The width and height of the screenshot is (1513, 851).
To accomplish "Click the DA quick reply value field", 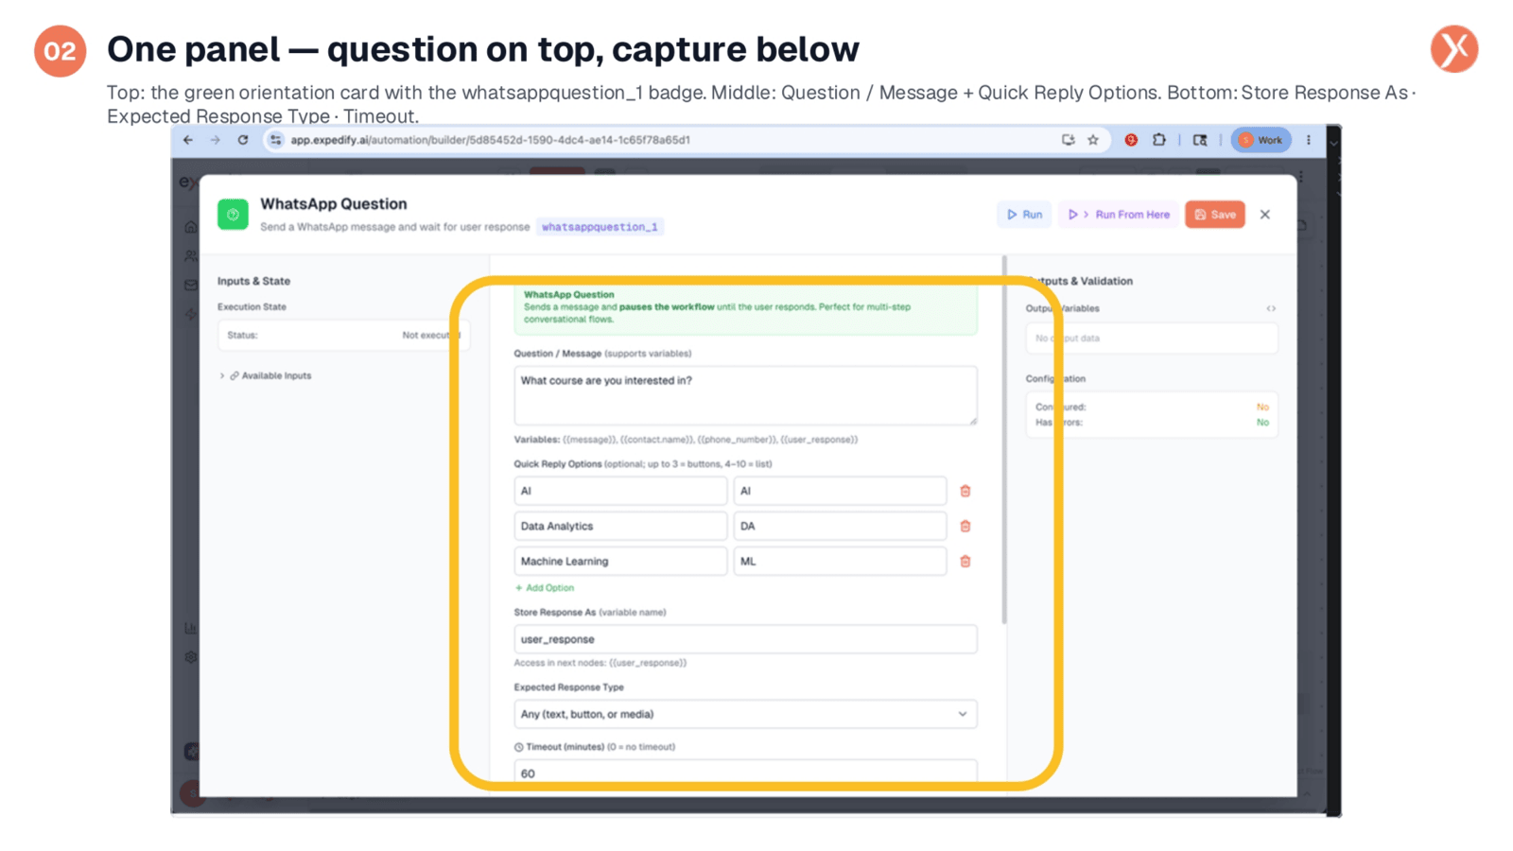I will pos(840,526).
